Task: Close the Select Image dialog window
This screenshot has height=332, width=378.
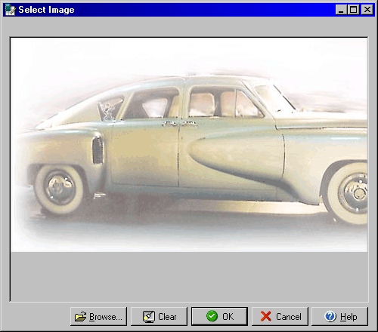Action: click(x=367, y=10)
